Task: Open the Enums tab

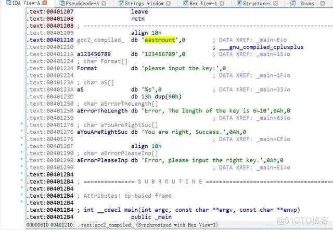Action: (307, 3)
